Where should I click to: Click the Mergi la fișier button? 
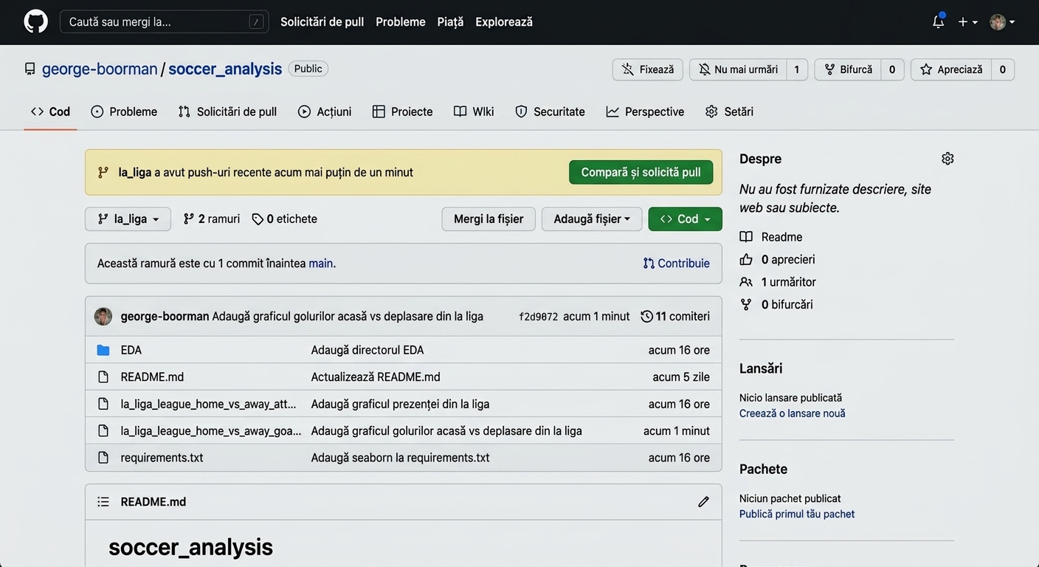click(489, 219)
